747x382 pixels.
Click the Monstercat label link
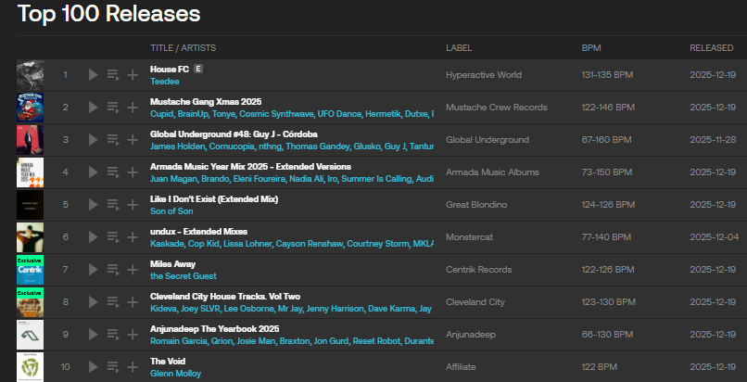point(471,237)
